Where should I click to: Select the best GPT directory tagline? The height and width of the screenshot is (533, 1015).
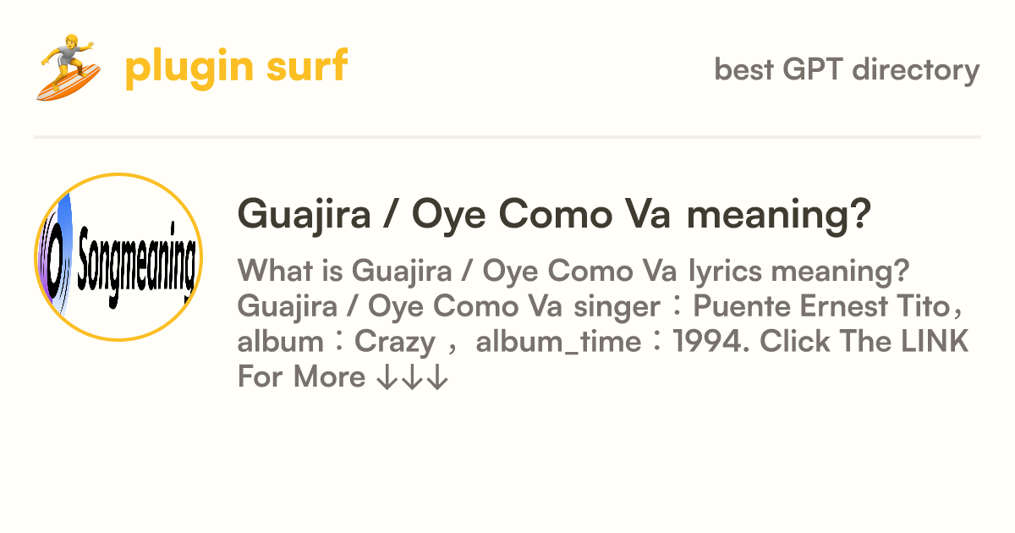847,69
